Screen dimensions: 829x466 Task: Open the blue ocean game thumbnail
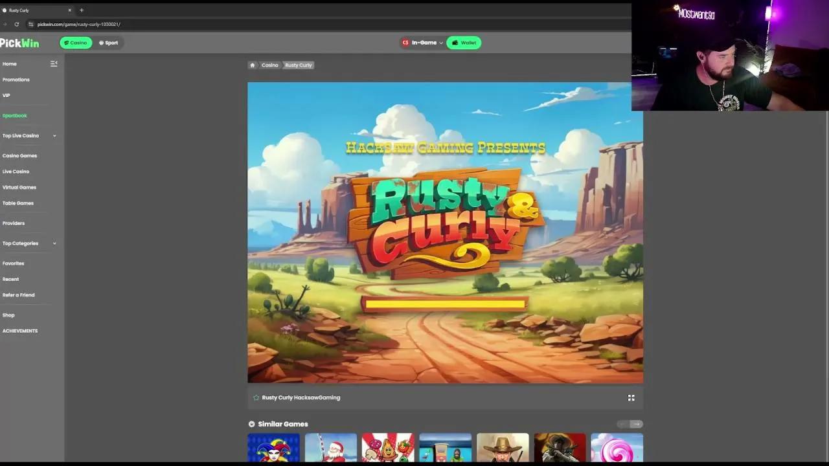445,448
